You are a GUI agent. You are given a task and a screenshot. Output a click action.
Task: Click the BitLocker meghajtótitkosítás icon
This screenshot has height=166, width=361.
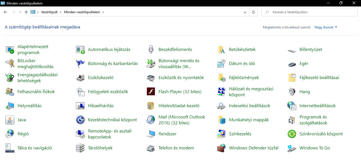point(10,64)
